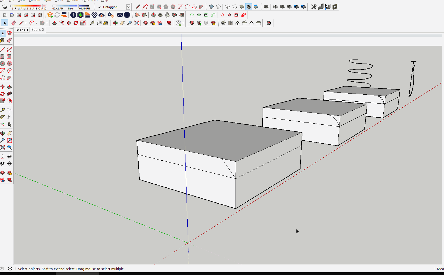Select the Zoom Window tool
The image size is (444, 275).
(9, 140)
